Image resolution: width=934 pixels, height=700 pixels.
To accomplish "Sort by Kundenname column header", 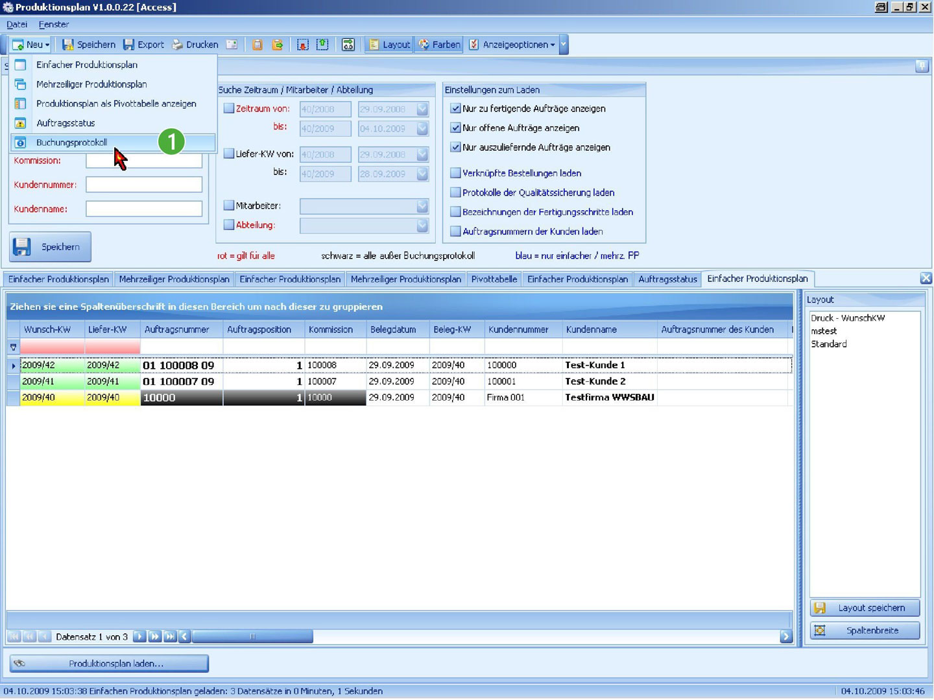I will click(609, 329).
